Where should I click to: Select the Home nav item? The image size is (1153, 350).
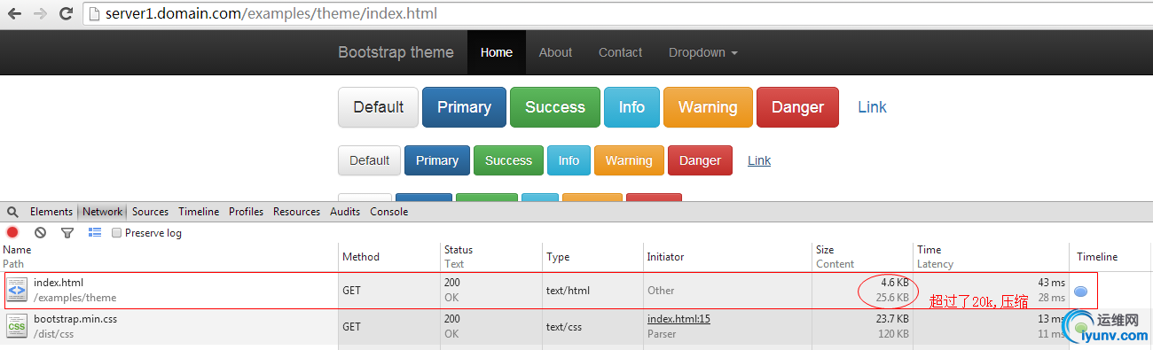[x=497, y=52]
